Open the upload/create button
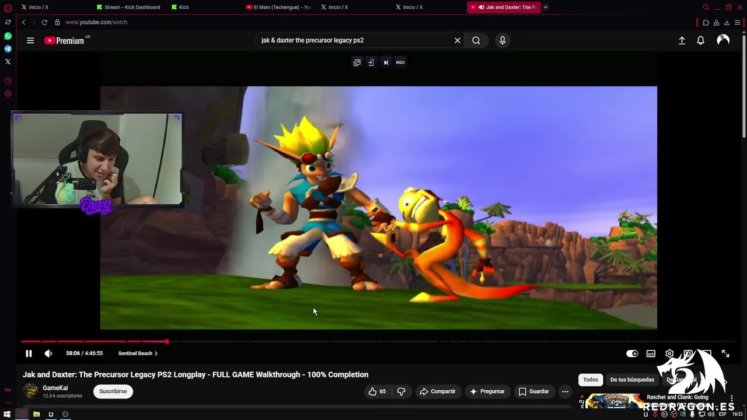 [682, 40]
